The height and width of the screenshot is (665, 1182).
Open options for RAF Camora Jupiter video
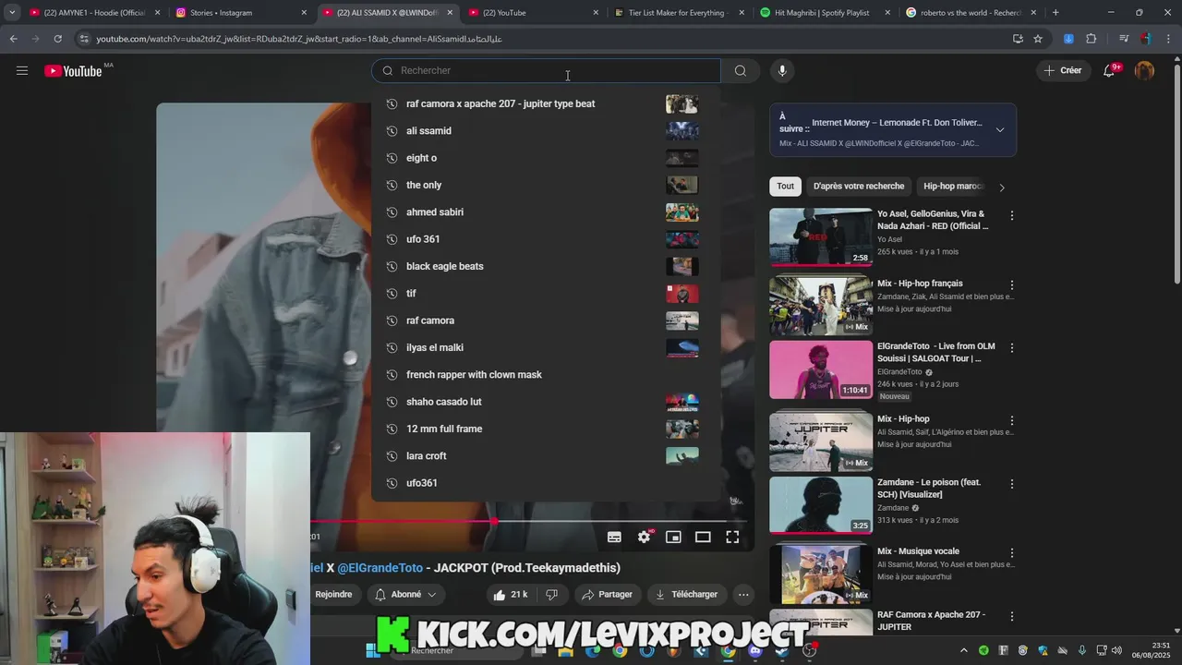pos(1011,616)
